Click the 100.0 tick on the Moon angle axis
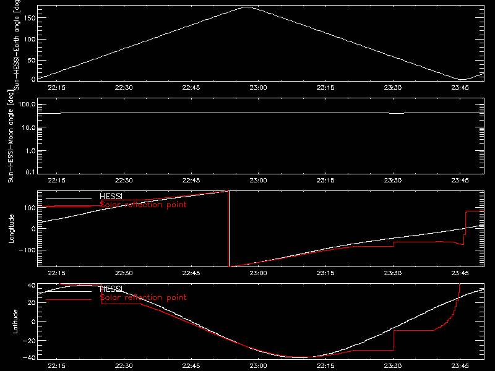The height and width of the screenshot is (371, 495). point(27,104)
